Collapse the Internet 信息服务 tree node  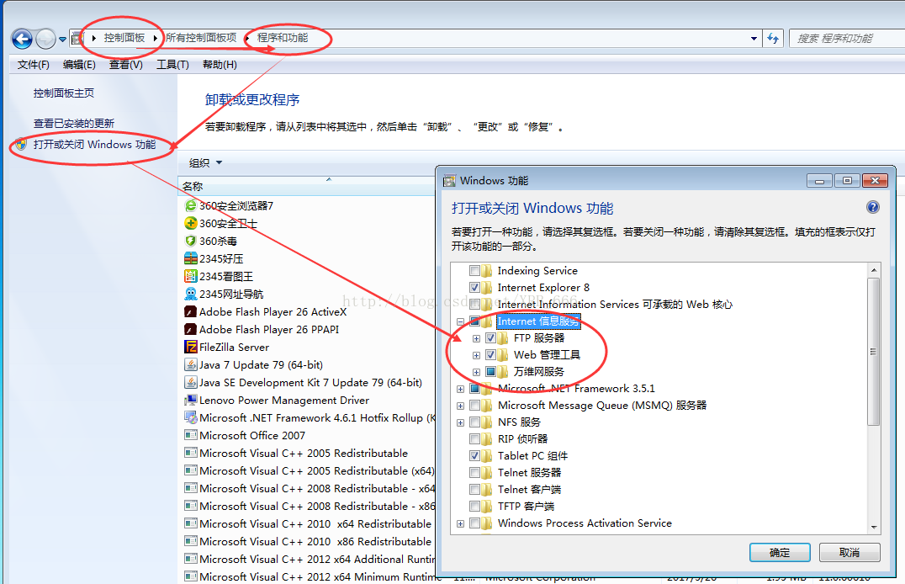(x=460, y=321)
